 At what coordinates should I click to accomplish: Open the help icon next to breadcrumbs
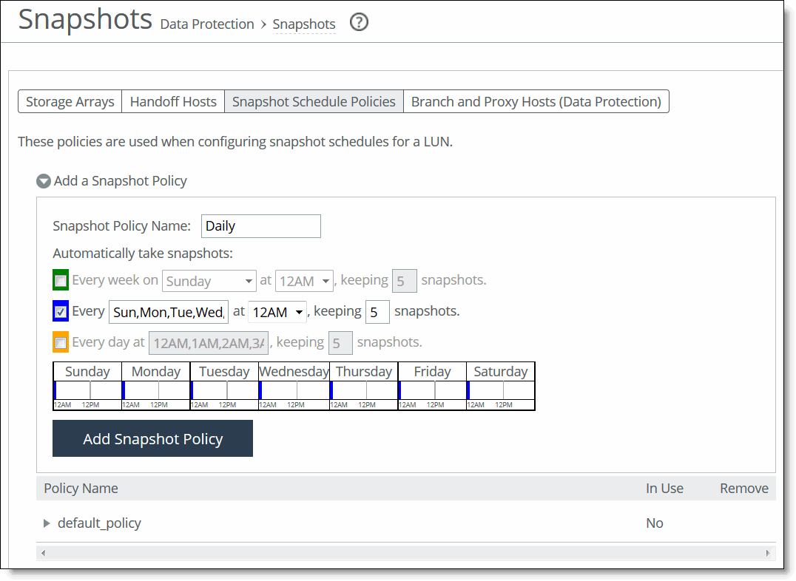(359, 22)
